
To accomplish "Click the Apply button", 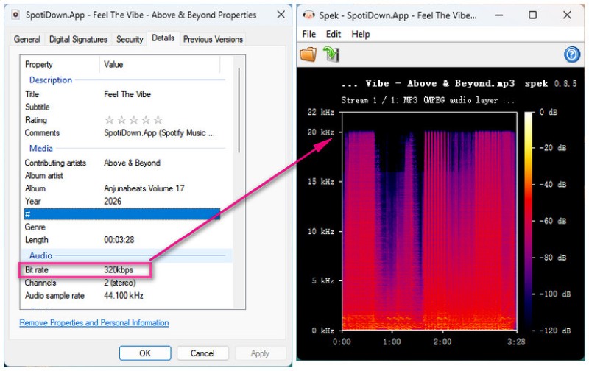I will (x=260, y=353).
